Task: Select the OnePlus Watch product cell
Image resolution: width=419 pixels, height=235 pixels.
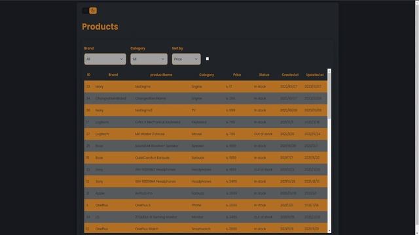Action: pyautogui.click(x=147, y=229)
